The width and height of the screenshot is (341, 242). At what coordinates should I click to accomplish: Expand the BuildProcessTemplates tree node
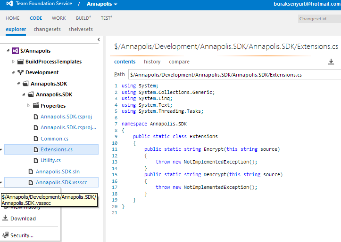(13, 62)
